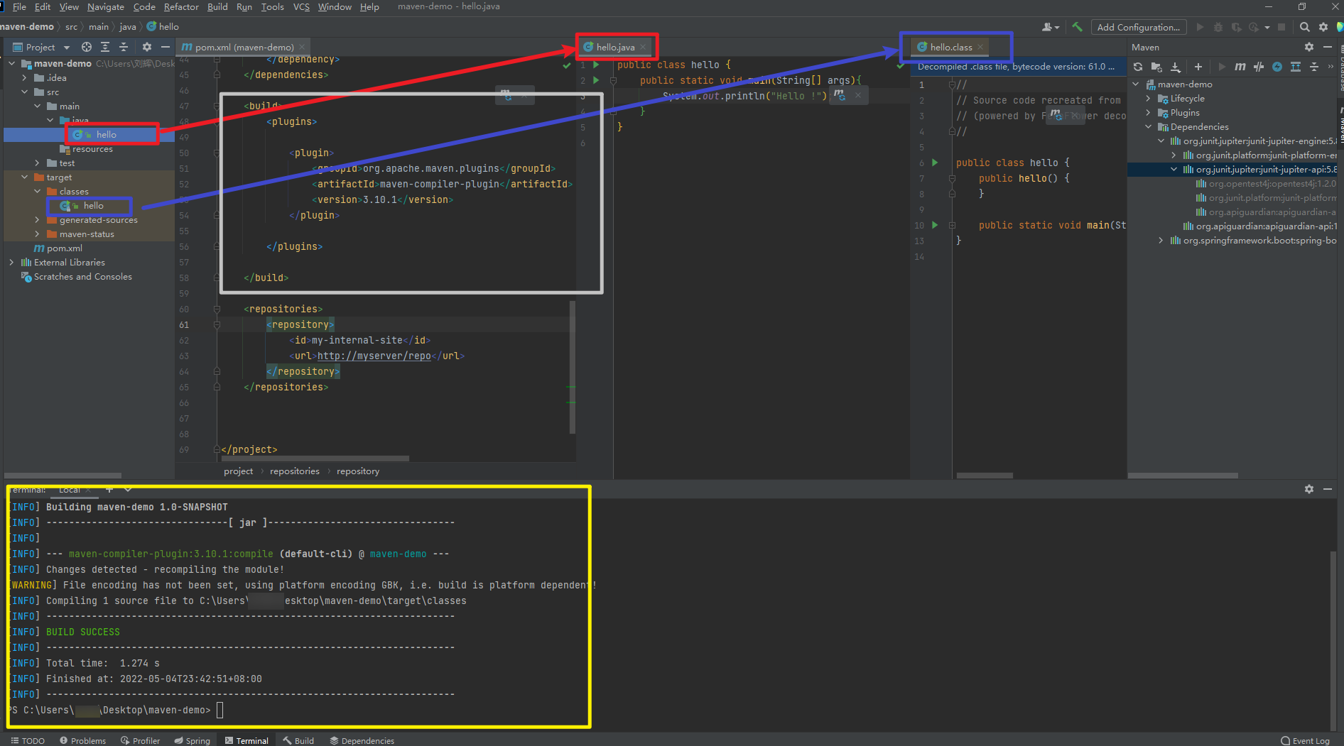Image resolution: width=1344 pixels, height=746 pixels.
Task: Click the Search Everywhere magnifier icon
Action: [x=1305, y=27]
